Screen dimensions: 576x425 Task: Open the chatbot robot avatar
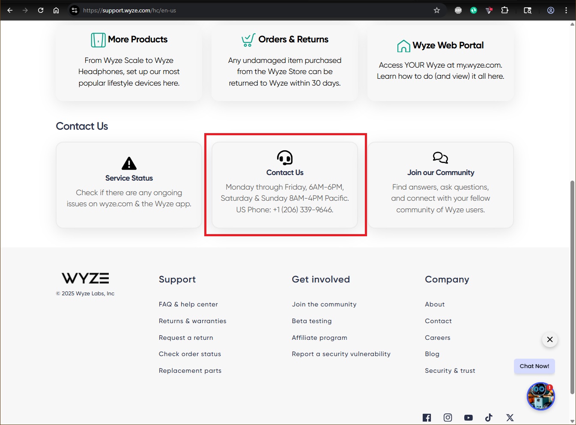[x=541, y=396]
